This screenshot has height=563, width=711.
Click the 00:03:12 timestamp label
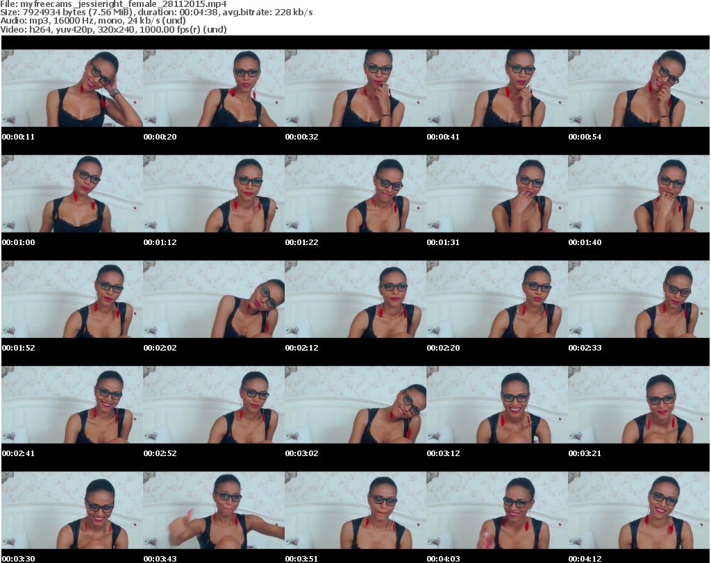coord(443,453)
